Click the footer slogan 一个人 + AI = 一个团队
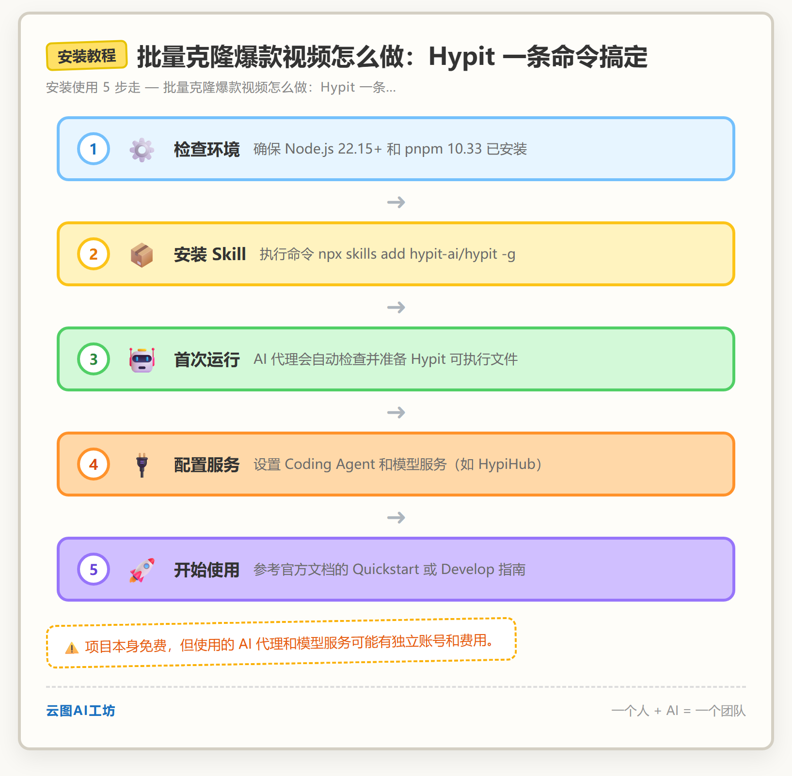The image size is (792, 776). click(x=679, y=711)
